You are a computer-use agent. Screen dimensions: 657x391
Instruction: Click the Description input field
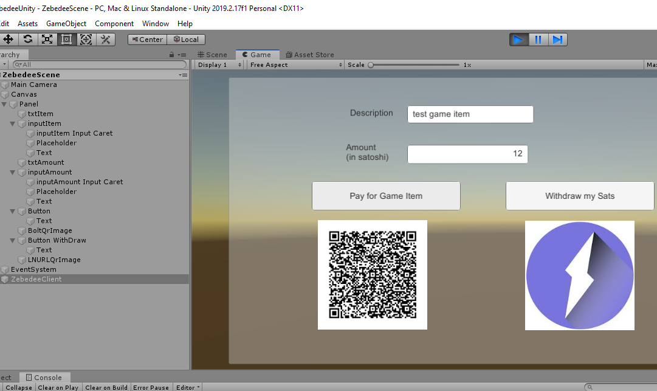470,114
